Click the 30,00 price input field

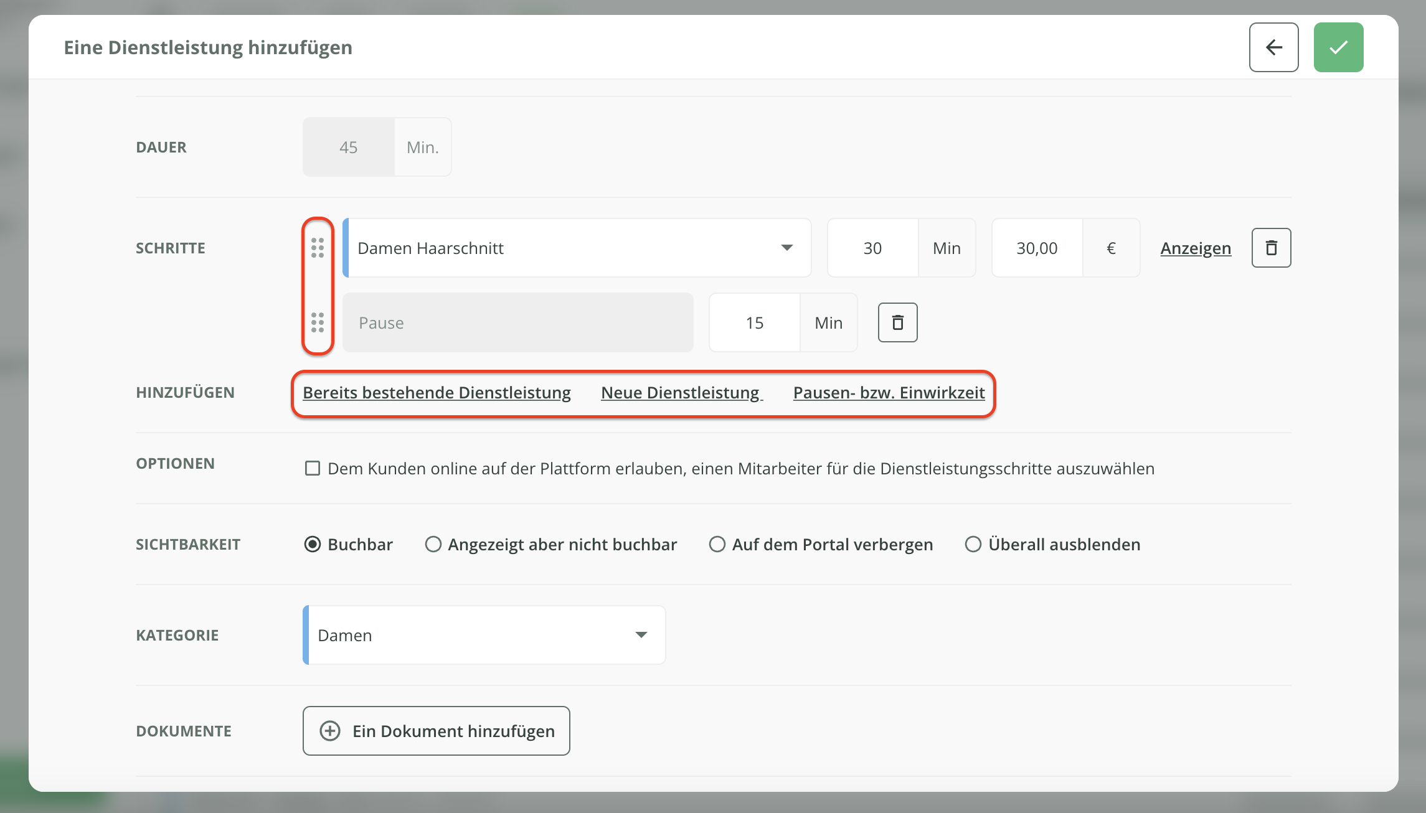[x=1037, y=248]
